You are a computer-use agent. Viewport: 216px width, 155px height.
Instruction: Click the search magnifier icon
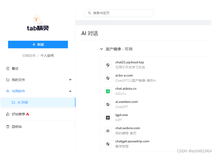pyautogui.click(x=89, y=13)
